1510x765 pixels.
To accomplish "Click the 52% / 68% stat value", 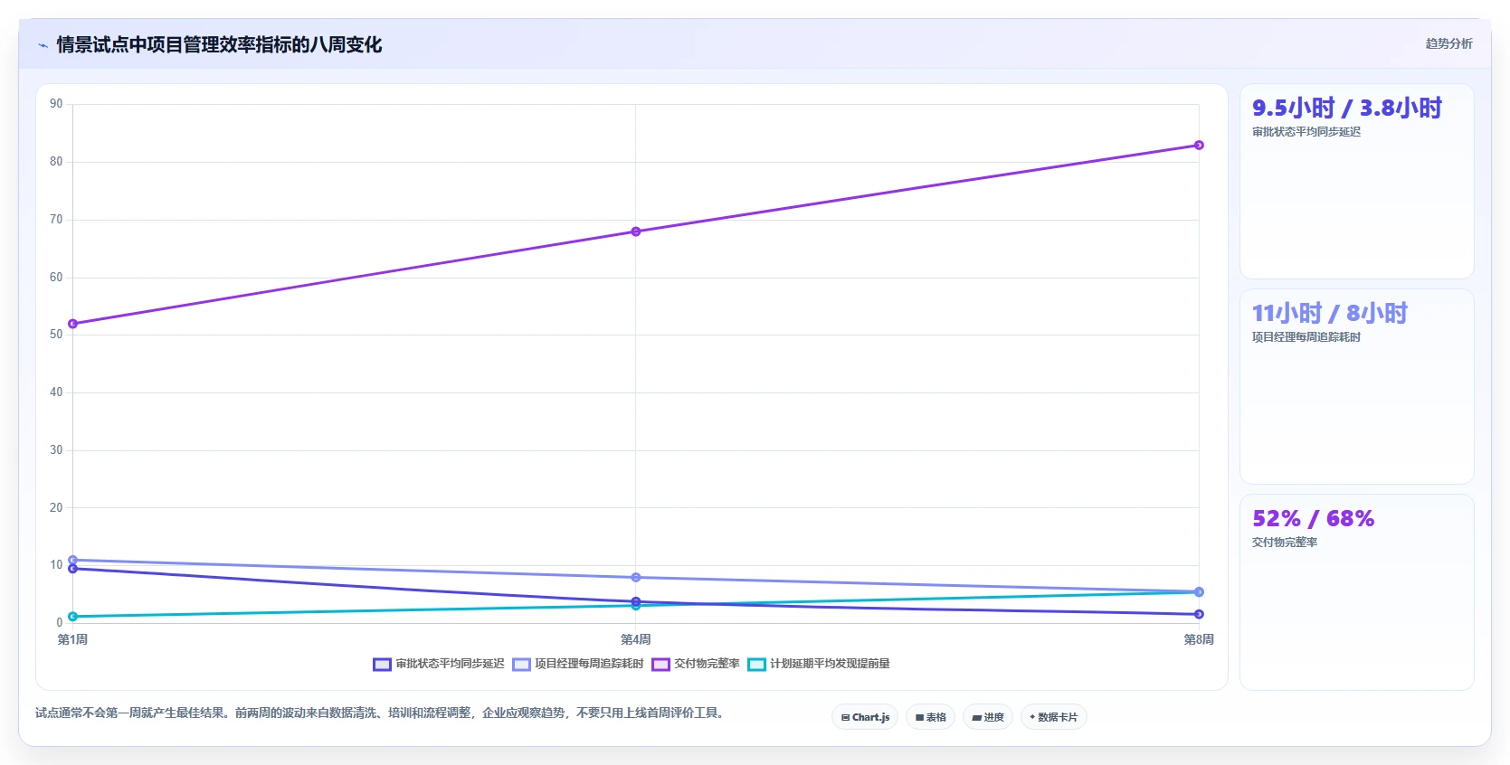I will (x=1313, y=519).
